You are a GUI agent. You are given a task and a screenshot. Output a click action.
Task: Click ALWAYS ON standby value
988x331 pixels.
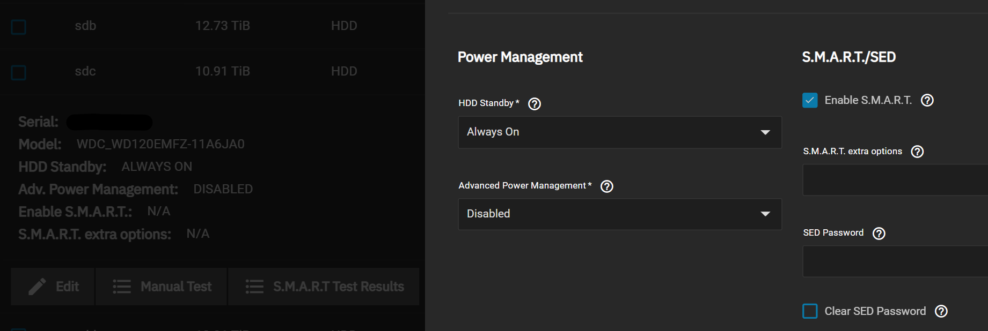tap(157, 167)
